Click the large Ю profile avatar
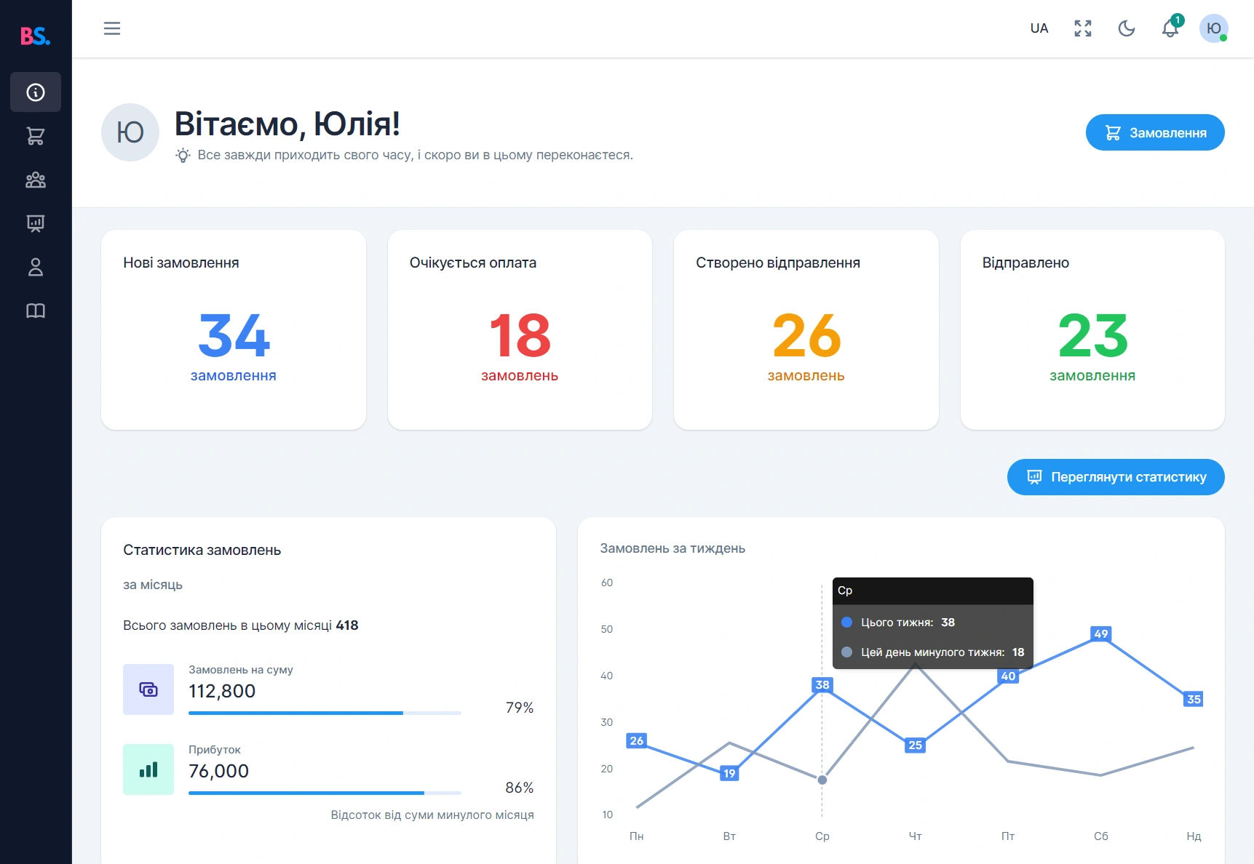The width and height of the screenshot is (1254, 864). coord(130,132)
